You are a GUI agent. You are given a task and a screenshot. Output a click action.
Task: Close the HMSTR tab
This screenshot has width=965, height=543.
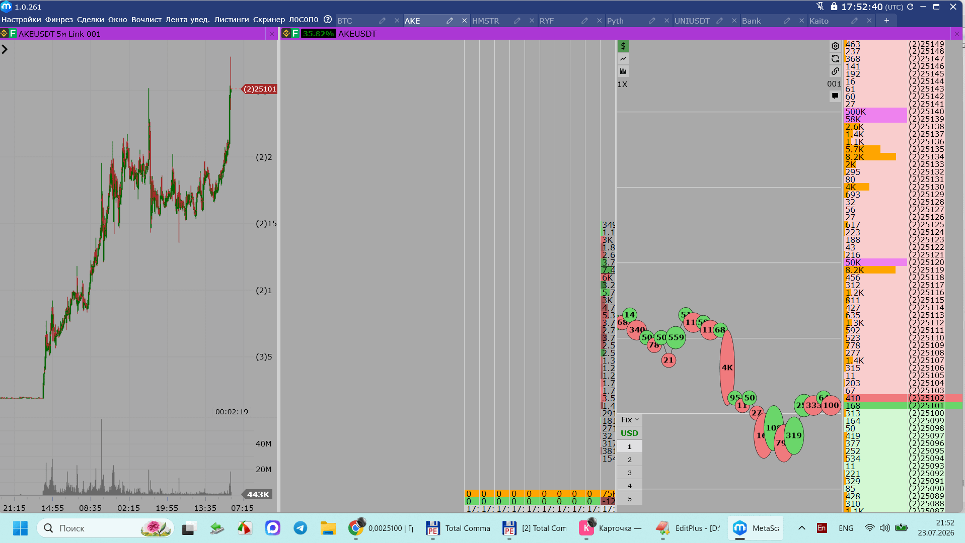point(532,21)
